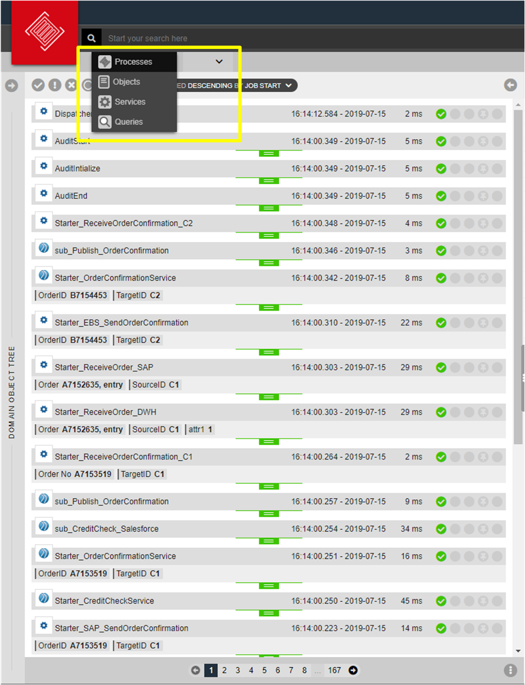The height and width of the screenshot is (685, 525).
Task: Open the search type dropdown chevron
Action: tap(219, 62)
